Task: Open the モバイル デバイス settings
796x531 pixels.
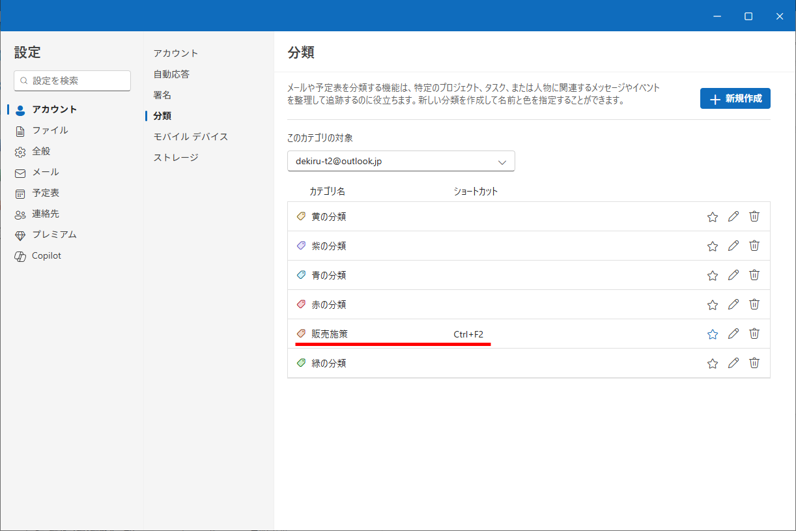Action: [189, 136]
